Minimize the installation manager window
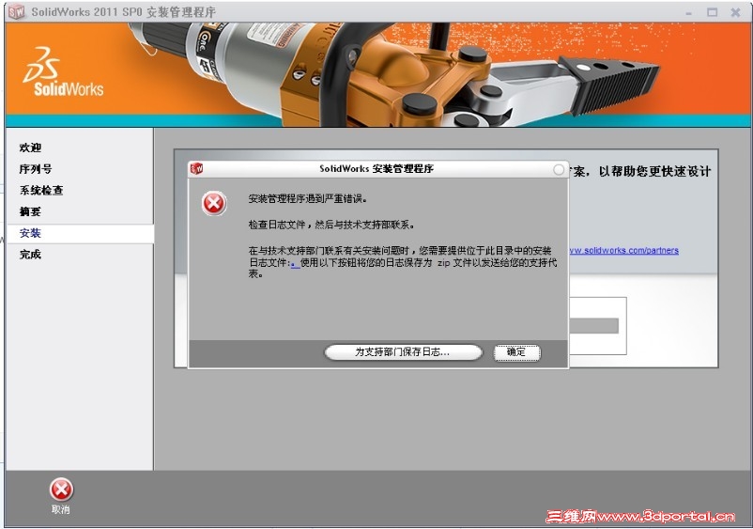 pos(688,13)
